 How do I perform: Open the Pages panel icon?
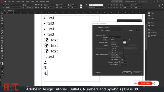[x=149, y=13]
